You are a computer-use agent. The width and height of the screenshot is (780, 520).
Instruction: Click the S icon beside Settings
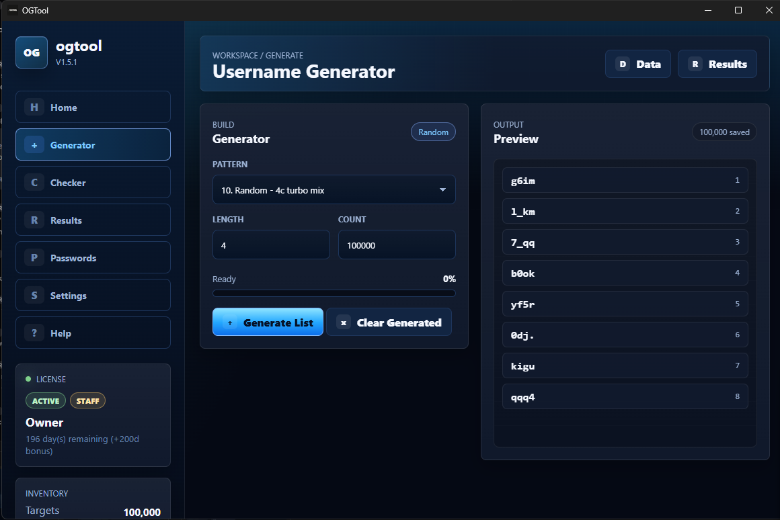tap(34, 296)
